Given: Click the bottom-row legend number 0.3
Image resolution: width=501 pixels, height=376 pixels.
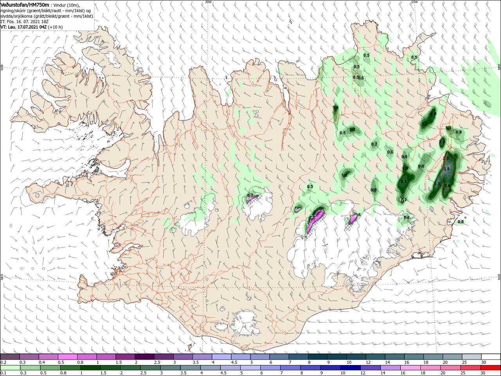Looking at the screenshot, I should (23, 374).
